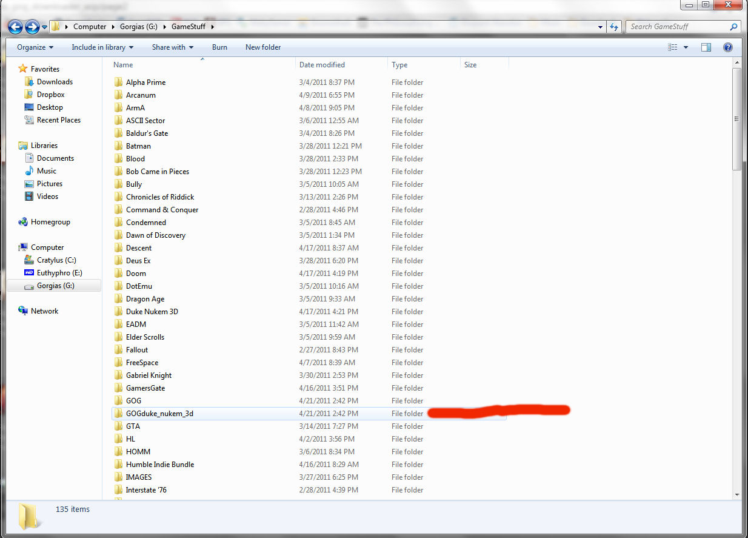
Task: Click the Arcanum folder icon
Action: pos(118,95)
